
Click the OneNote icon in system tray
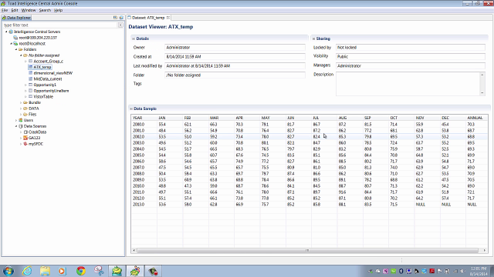pyautogui.click(x=386, y=271)
